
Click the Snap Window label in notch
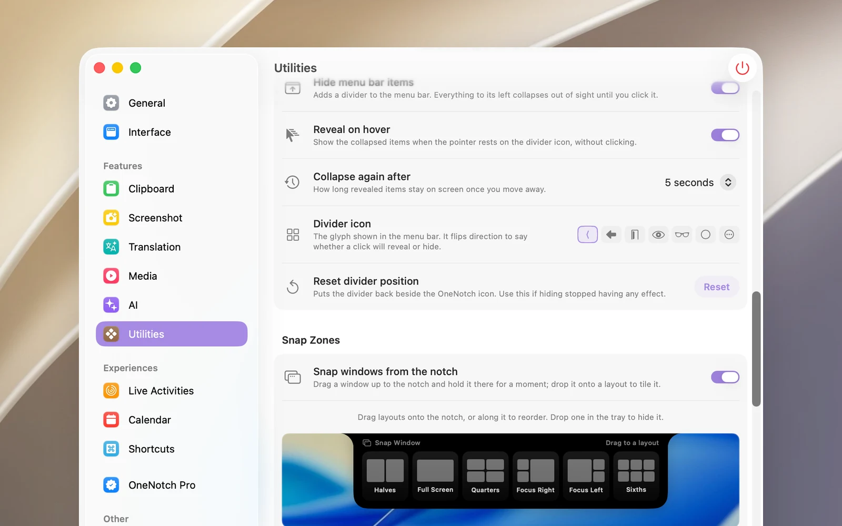(x=397, y=443)
